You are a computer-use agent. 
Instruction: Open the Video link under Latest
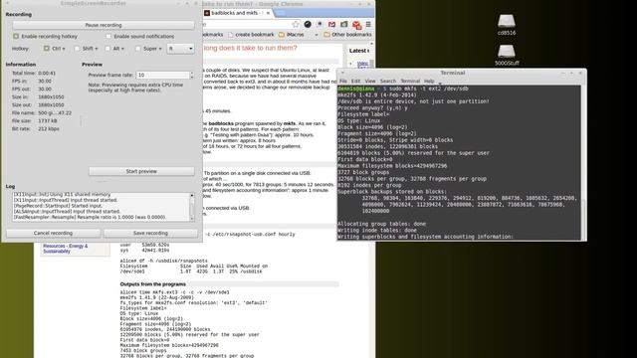point(362,64)
